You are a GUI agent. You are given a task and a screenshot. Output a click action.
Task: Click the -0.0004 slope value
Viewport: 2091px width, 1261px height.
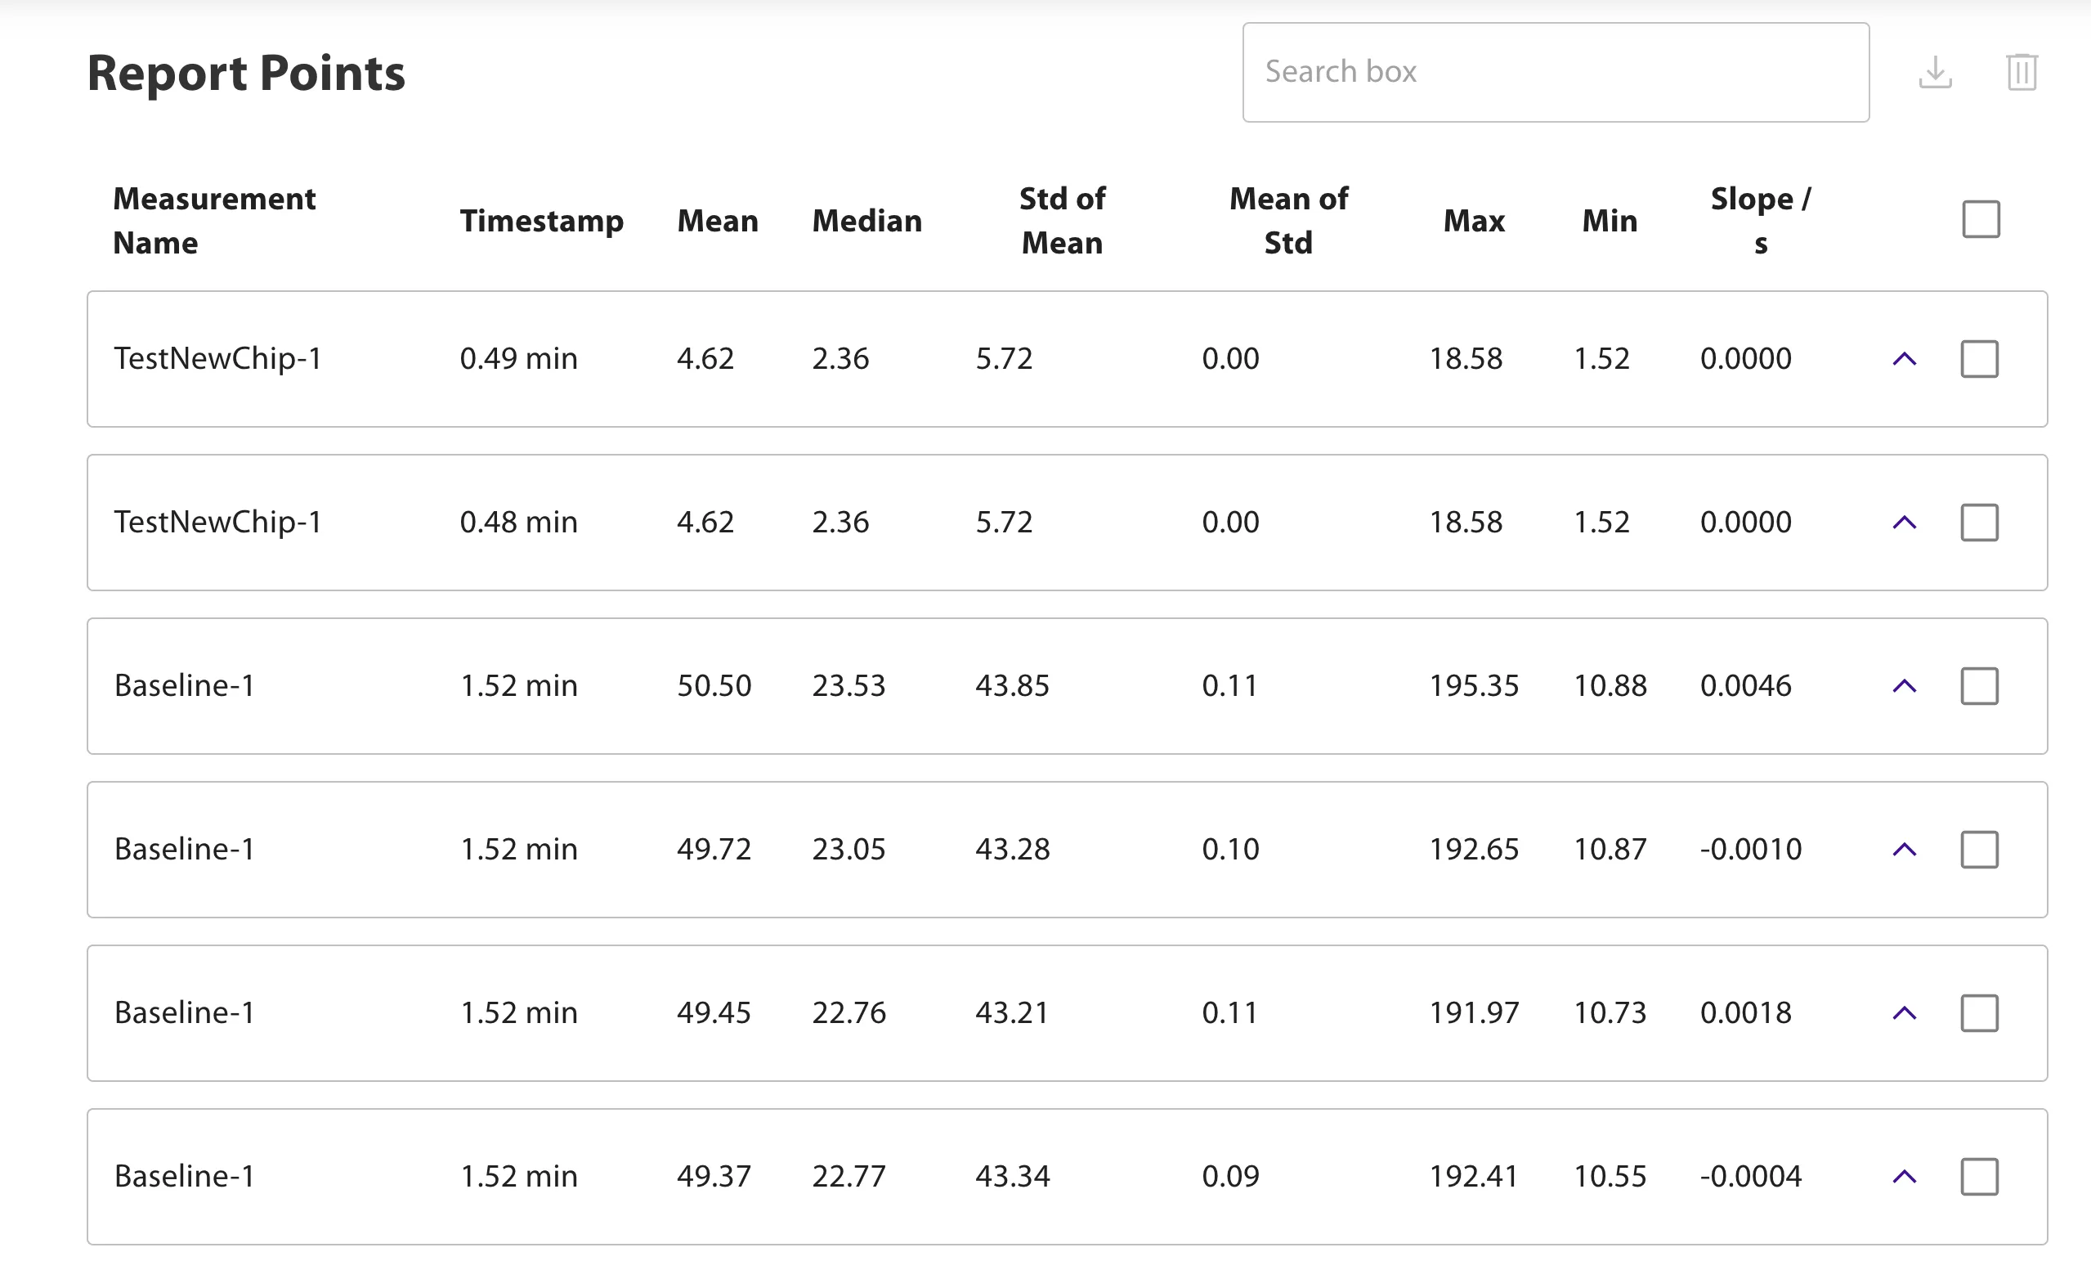(x=1750, y=1176)
